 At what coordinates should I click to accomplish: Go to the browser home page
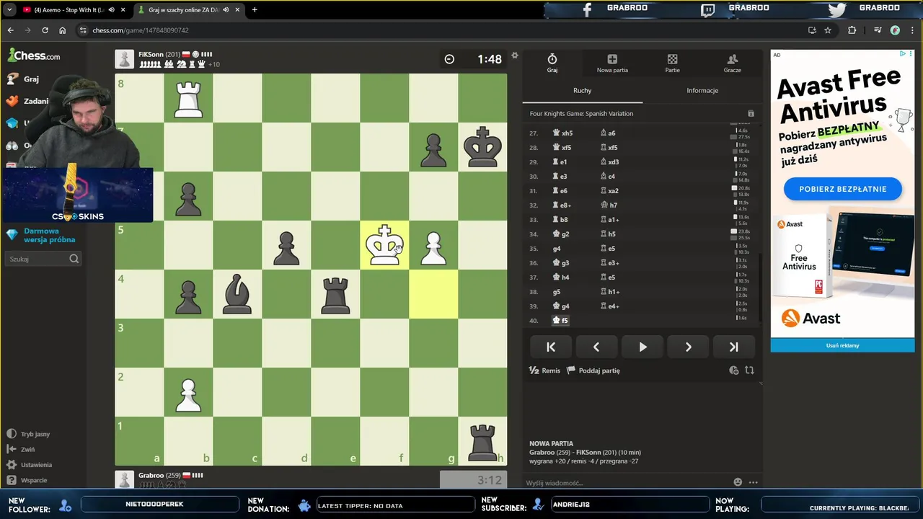[62, 30]
